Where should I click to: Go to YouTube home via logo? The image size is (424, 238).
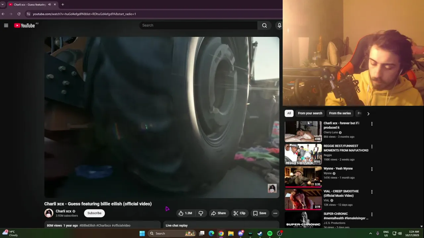pyautogui.click(x=25, y=25)
